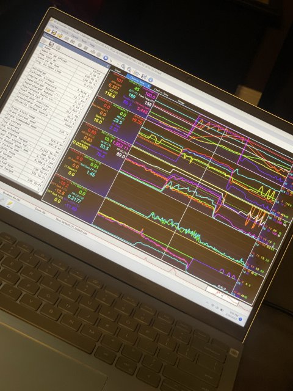Zoom out with the magnifier minus icon
The height and width of the screenshot is (391, 293).
click(x=129, y=69)
